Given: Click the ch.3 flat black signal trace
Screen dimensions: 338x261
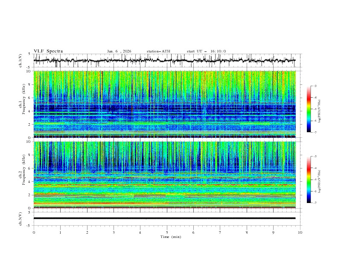Looking at the screenshot, I should click(164, 218).
